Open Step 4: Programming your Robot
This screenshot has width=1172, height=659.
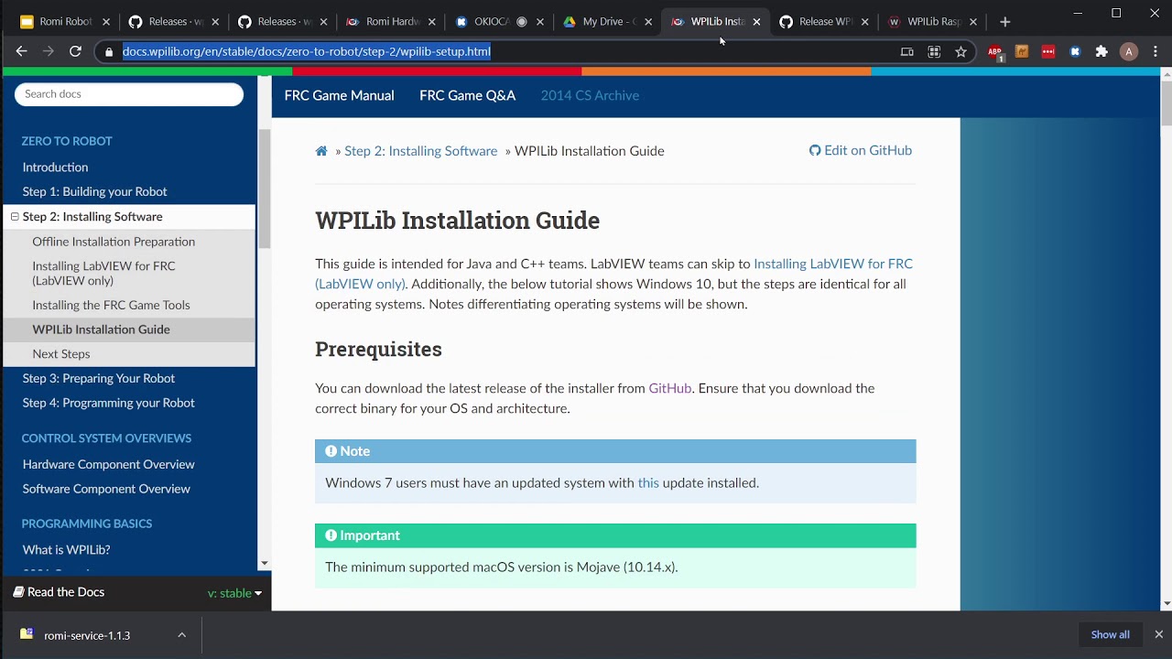pyautogui.click(x=108, y=403)
